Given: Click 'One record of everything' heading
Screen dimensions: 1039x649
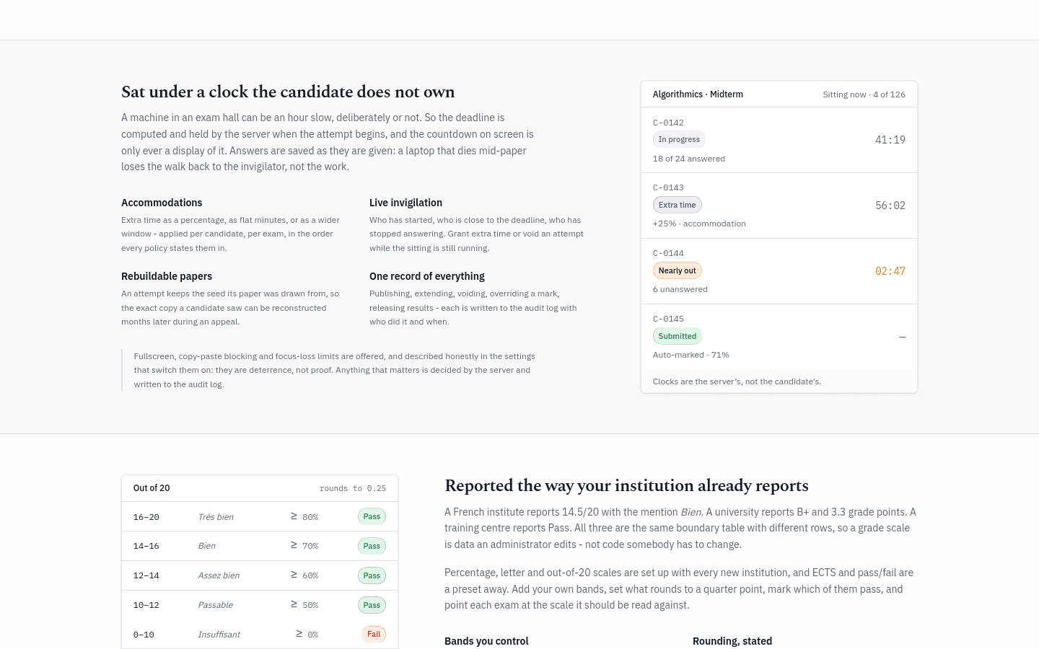Looking at the screenshot, I should [427, 276].
